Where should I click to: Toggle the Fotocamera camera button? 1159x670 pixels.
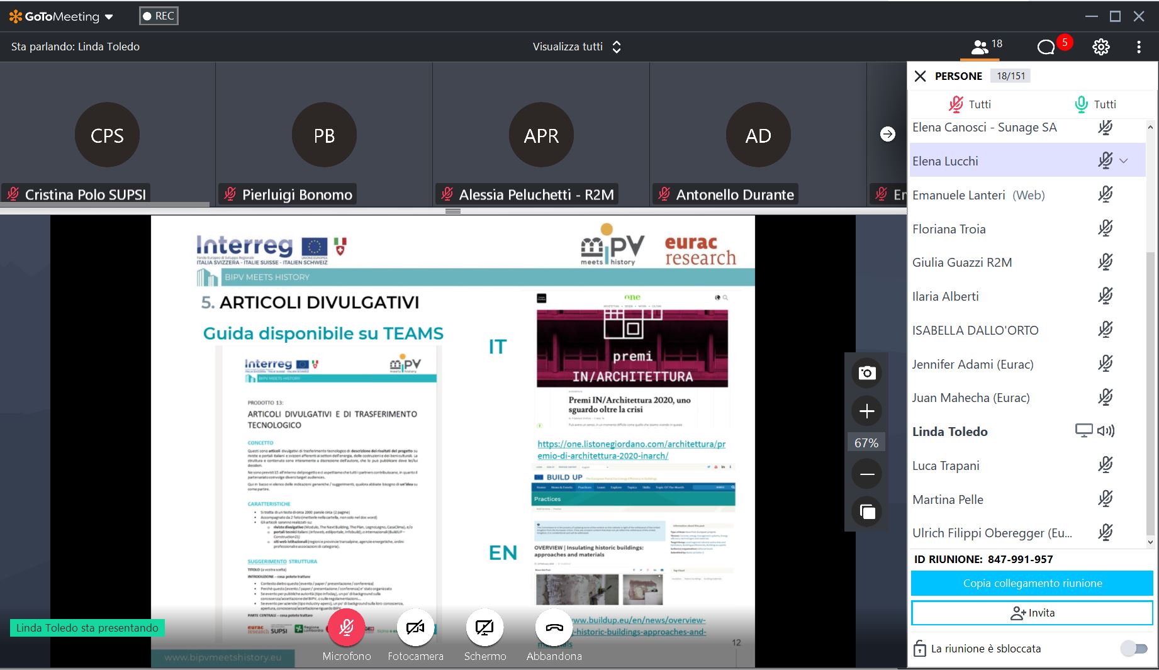point(415,627)
